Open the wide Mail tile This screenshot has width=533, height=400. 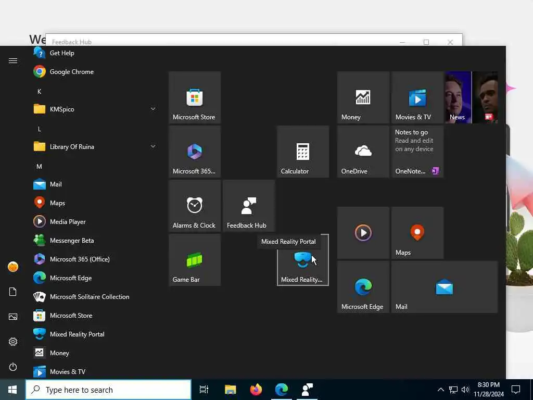(x=445, y=287)
